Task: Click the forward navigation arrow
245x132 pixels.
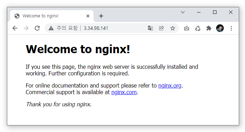Action: 26,28
